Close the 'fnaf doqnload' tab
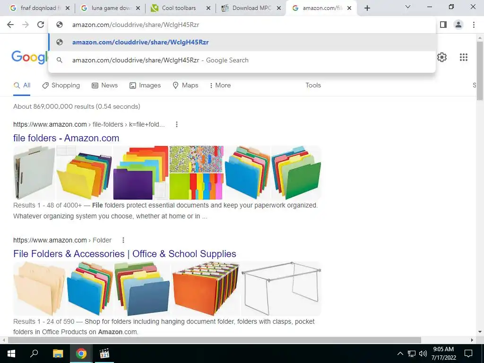Image resolution: width=484 pixels, height=363 pixels. (x=68, y=9)
